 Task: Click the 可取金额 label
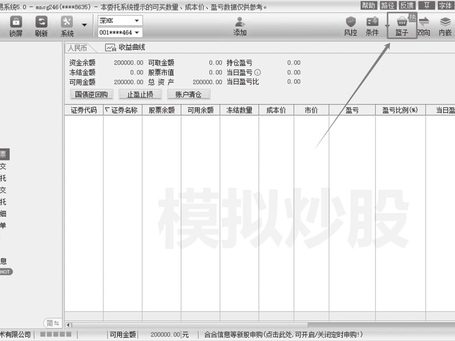161,63
